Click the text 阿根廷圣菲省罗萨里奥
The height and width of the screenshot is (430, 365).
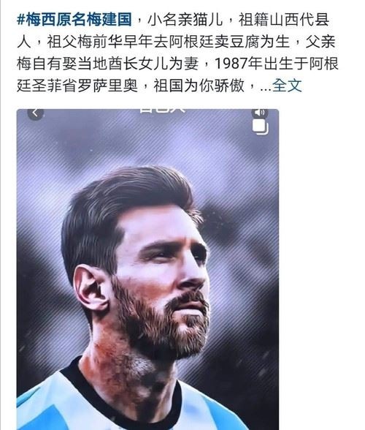coord(77,86)
